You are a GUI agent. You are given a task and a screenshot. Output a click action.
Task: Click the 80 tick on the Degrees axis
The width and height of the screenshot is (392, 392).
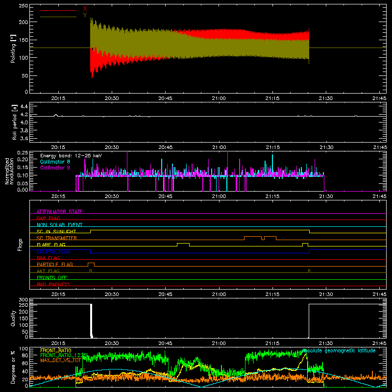coord(25,355)
